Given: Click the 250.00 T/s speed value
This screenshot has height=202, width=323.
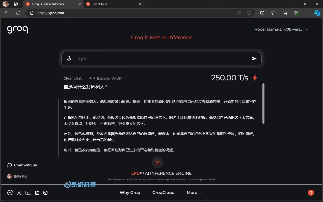Looking at the screenshot, I should [230, 78].
